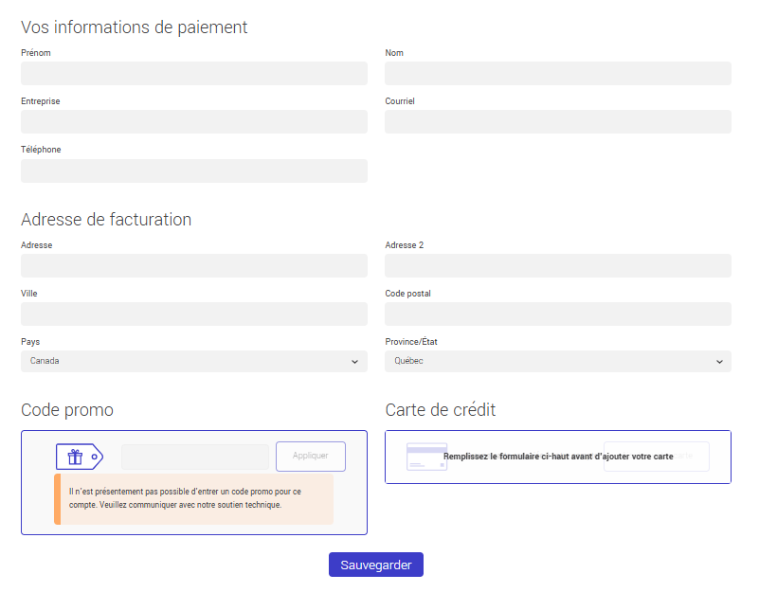This screenshot has height=592, width=759.
Task: Select Québec from the province selector
Action: pyautogui.click(x=557, y=361)
